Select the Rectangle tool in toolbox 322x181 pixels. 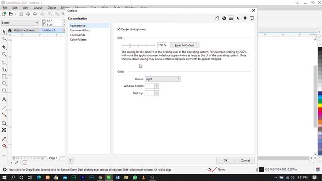[4, 77]
